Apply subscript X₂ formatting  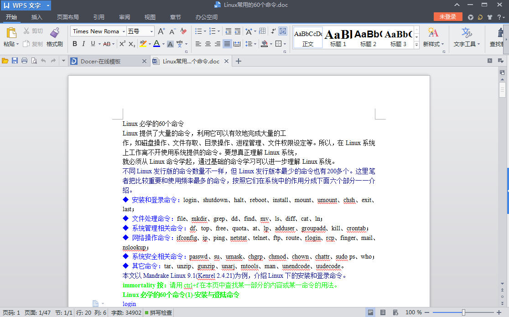(131, 44)
